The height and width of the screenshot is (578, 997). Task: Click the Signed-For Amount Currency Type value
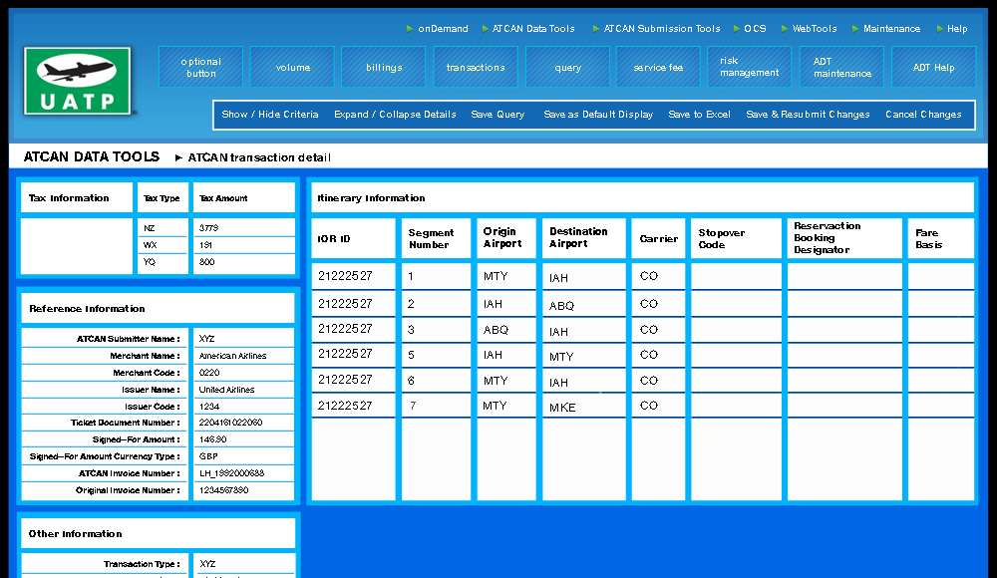point(243,456)
